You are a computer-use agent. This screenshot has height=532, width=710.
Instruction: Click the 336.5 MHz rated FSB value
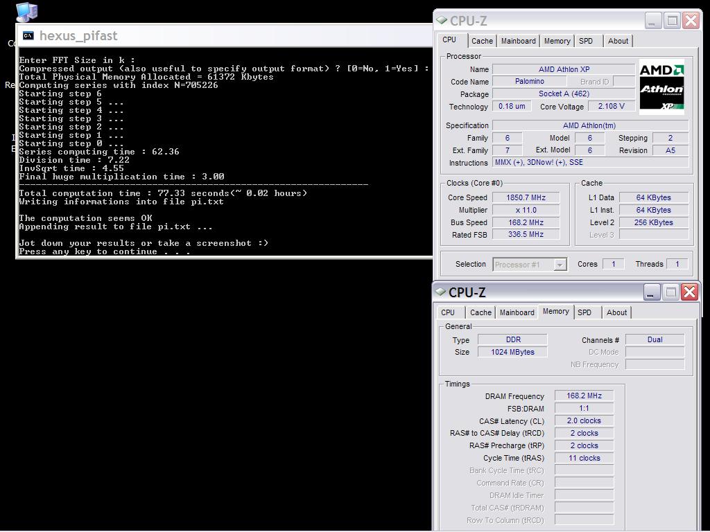click(526, 234)
